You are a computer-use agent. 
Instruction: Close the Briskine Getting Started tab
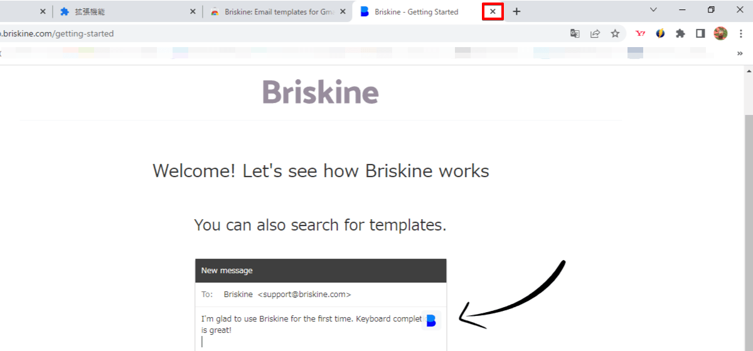pyautogui.click(x=493, y=11)
